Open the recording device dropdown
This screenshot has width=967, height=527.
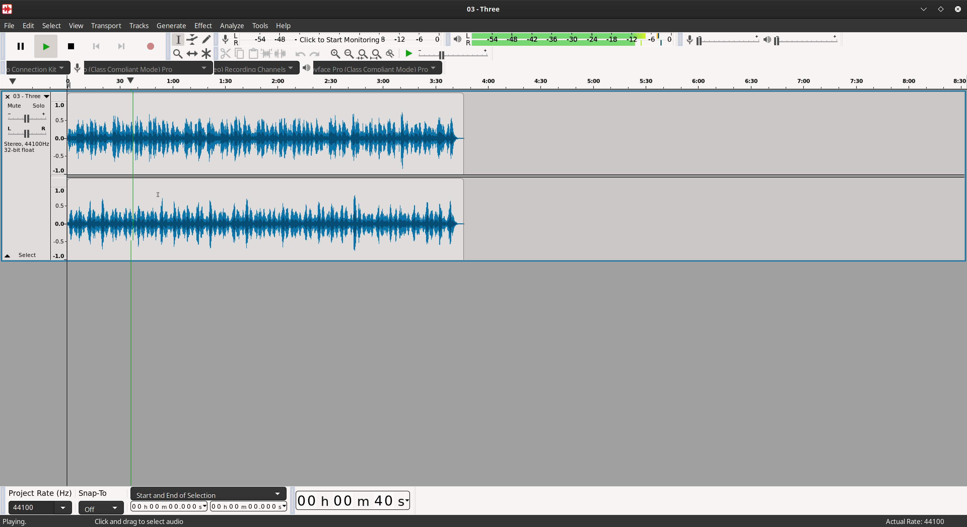tap(148, 68)
